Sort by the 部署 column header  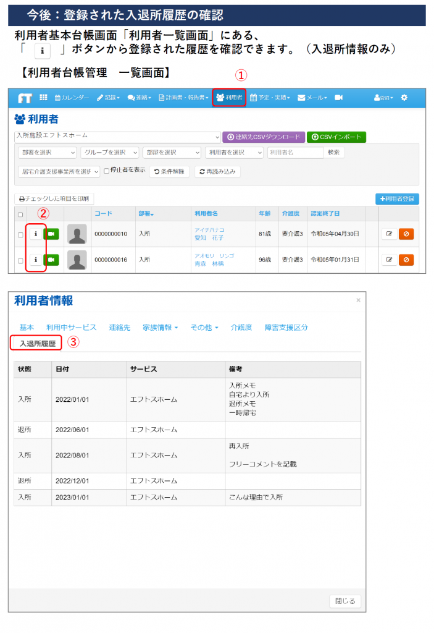(x=146, y=213)
